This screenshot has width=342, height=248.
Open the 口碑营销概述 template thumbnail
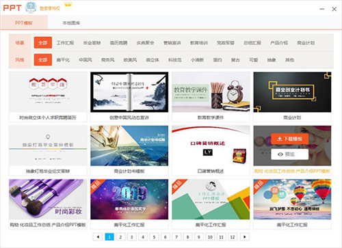click(x=211, y=146)
